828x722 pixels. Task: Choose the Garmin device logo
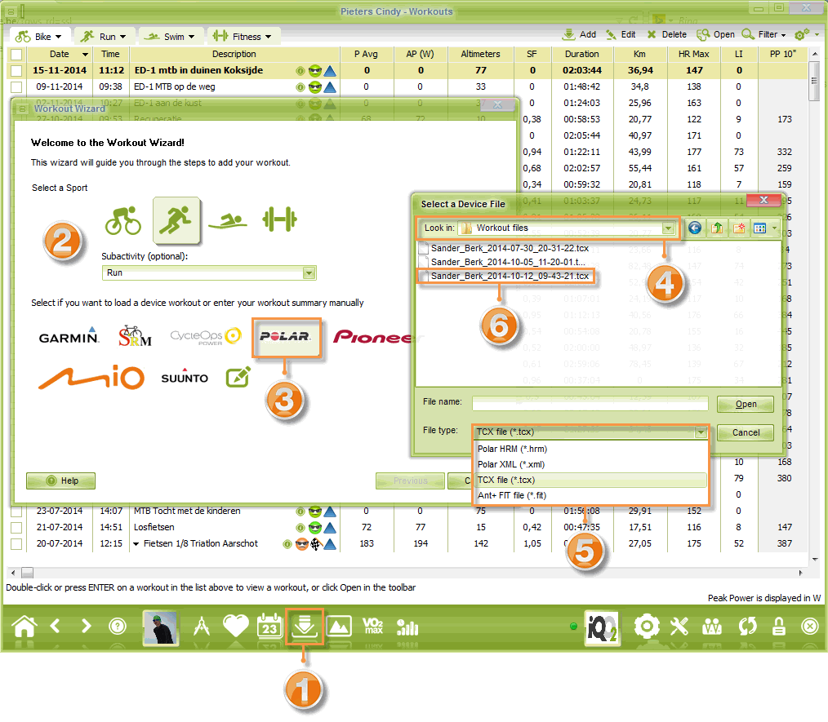pos(69,336)
